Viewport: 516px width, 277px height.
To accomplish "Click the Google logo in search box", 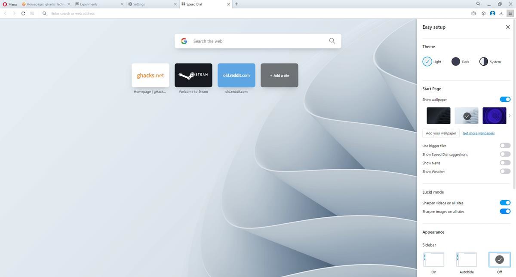I will click(x=184, y=41).
